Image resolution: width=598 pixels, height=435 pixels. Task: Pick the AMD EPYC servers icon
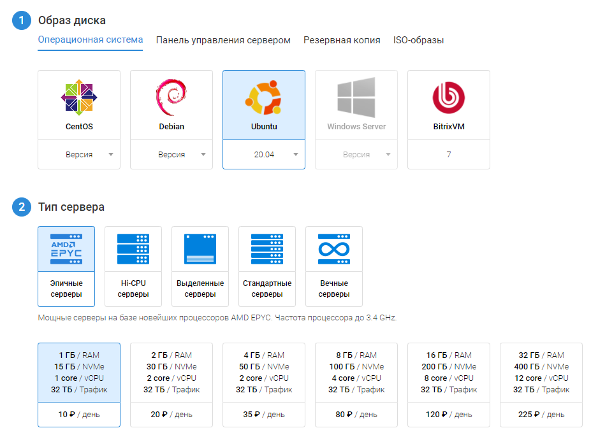(66, 248)
